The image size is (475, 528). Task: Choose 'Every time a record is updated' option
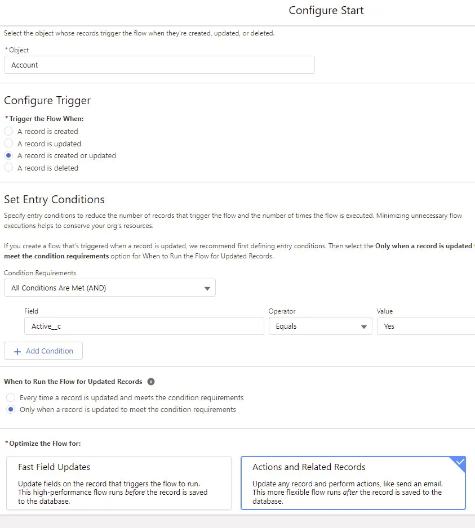tap(11, 397)
